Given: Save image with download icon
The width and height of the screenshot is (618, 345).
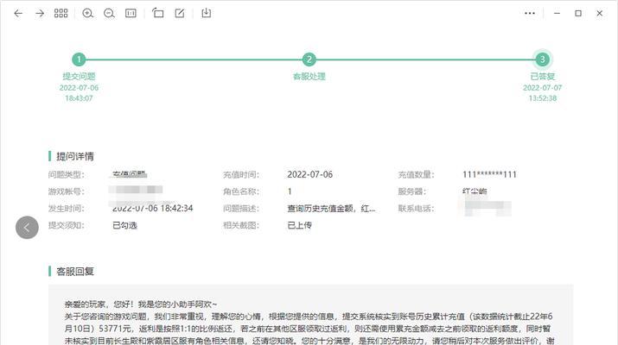Looking at the screenshot, I should click(206, 14).
